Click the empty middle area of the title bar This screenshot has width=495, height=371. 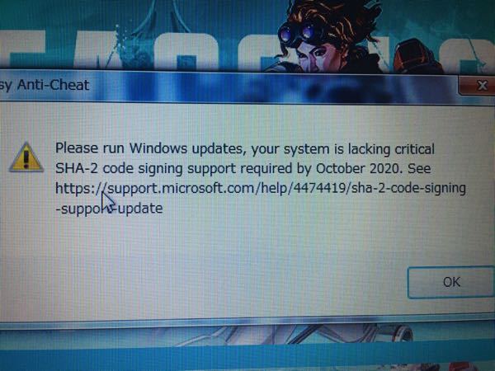[268, 86]
